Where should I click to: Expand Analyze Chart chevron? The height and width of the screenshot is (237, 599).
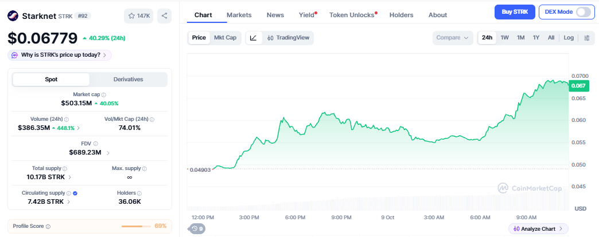561,228
